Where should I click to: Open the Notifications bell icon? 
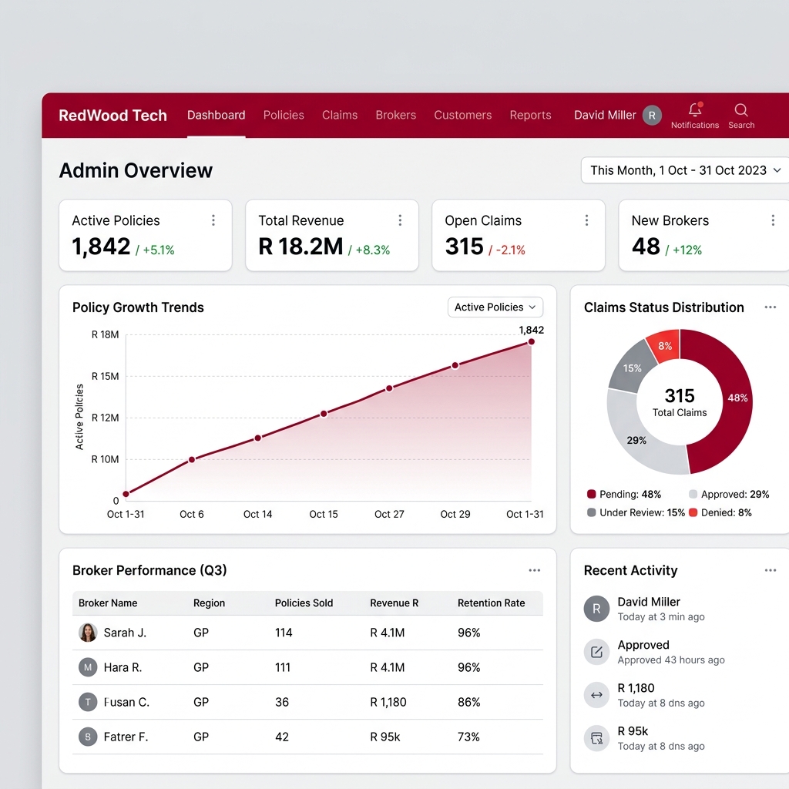(x=695, y=110)
